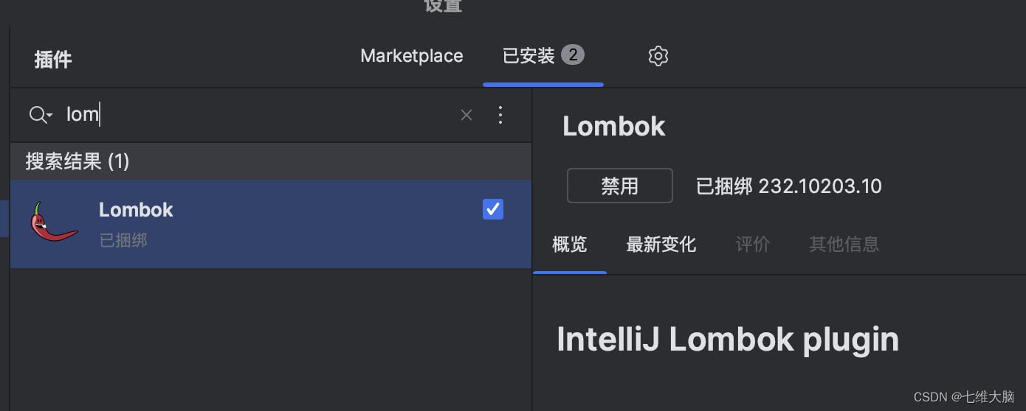Image resolution: width=1026 pixels, height=411 pixels.
Task: Open the three-dot more options menu
Action: 500,115
